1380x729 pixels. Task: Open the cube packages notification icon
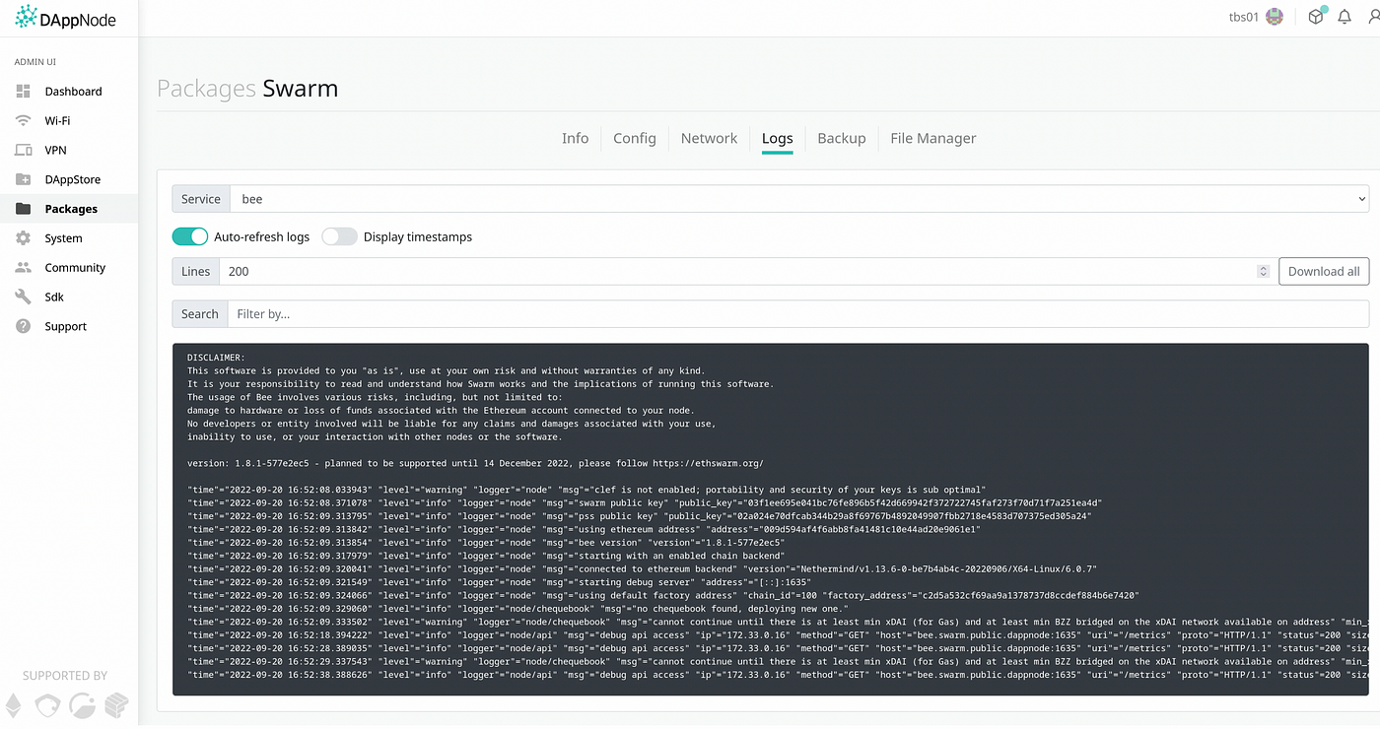tap(1316, 17)
